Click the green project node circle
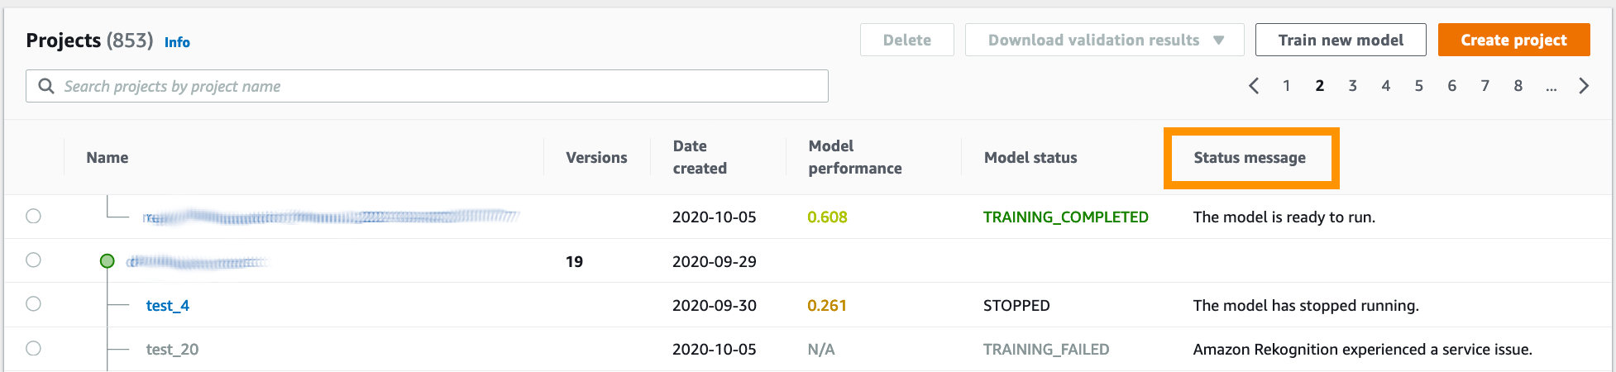Viewport: 1616px width, 372px height. point(107,261)
